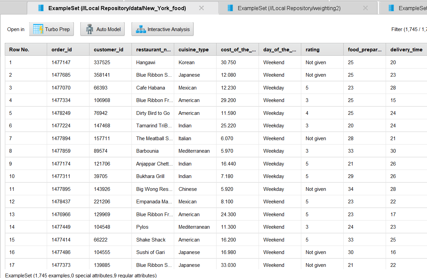This screenshot has height=278, width=427.
Task: Click the restaurant_n... column header
Action: (153, 50)
